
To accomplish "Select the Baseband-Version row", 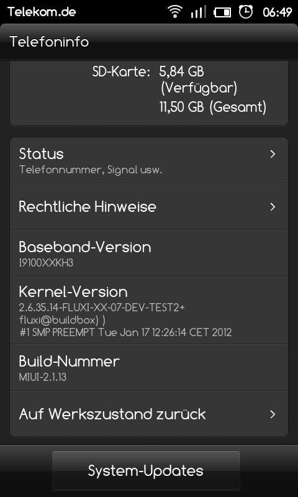I will 149,253.
